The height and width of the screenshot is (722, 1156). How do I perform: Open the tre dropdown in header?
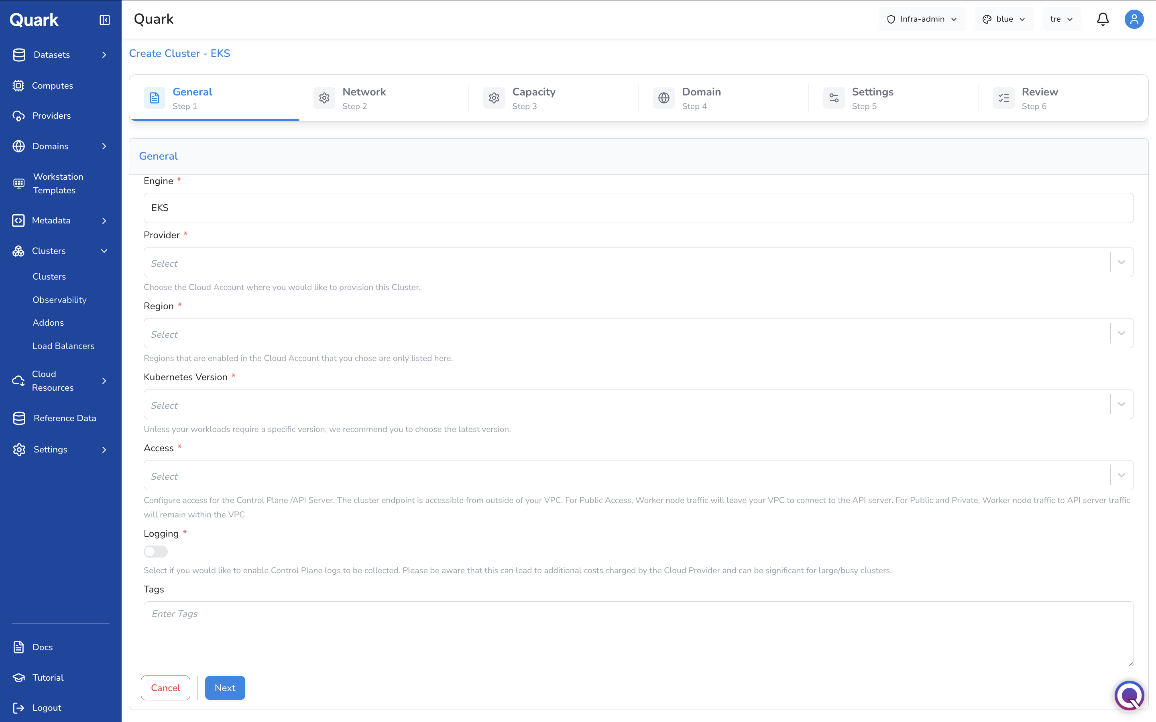pyautogui.click(x=1062, y=19)
